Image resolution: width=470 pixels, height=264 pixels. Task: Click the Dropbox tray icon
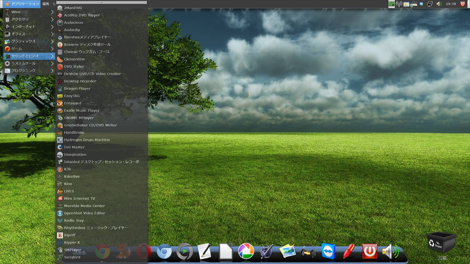421,4
